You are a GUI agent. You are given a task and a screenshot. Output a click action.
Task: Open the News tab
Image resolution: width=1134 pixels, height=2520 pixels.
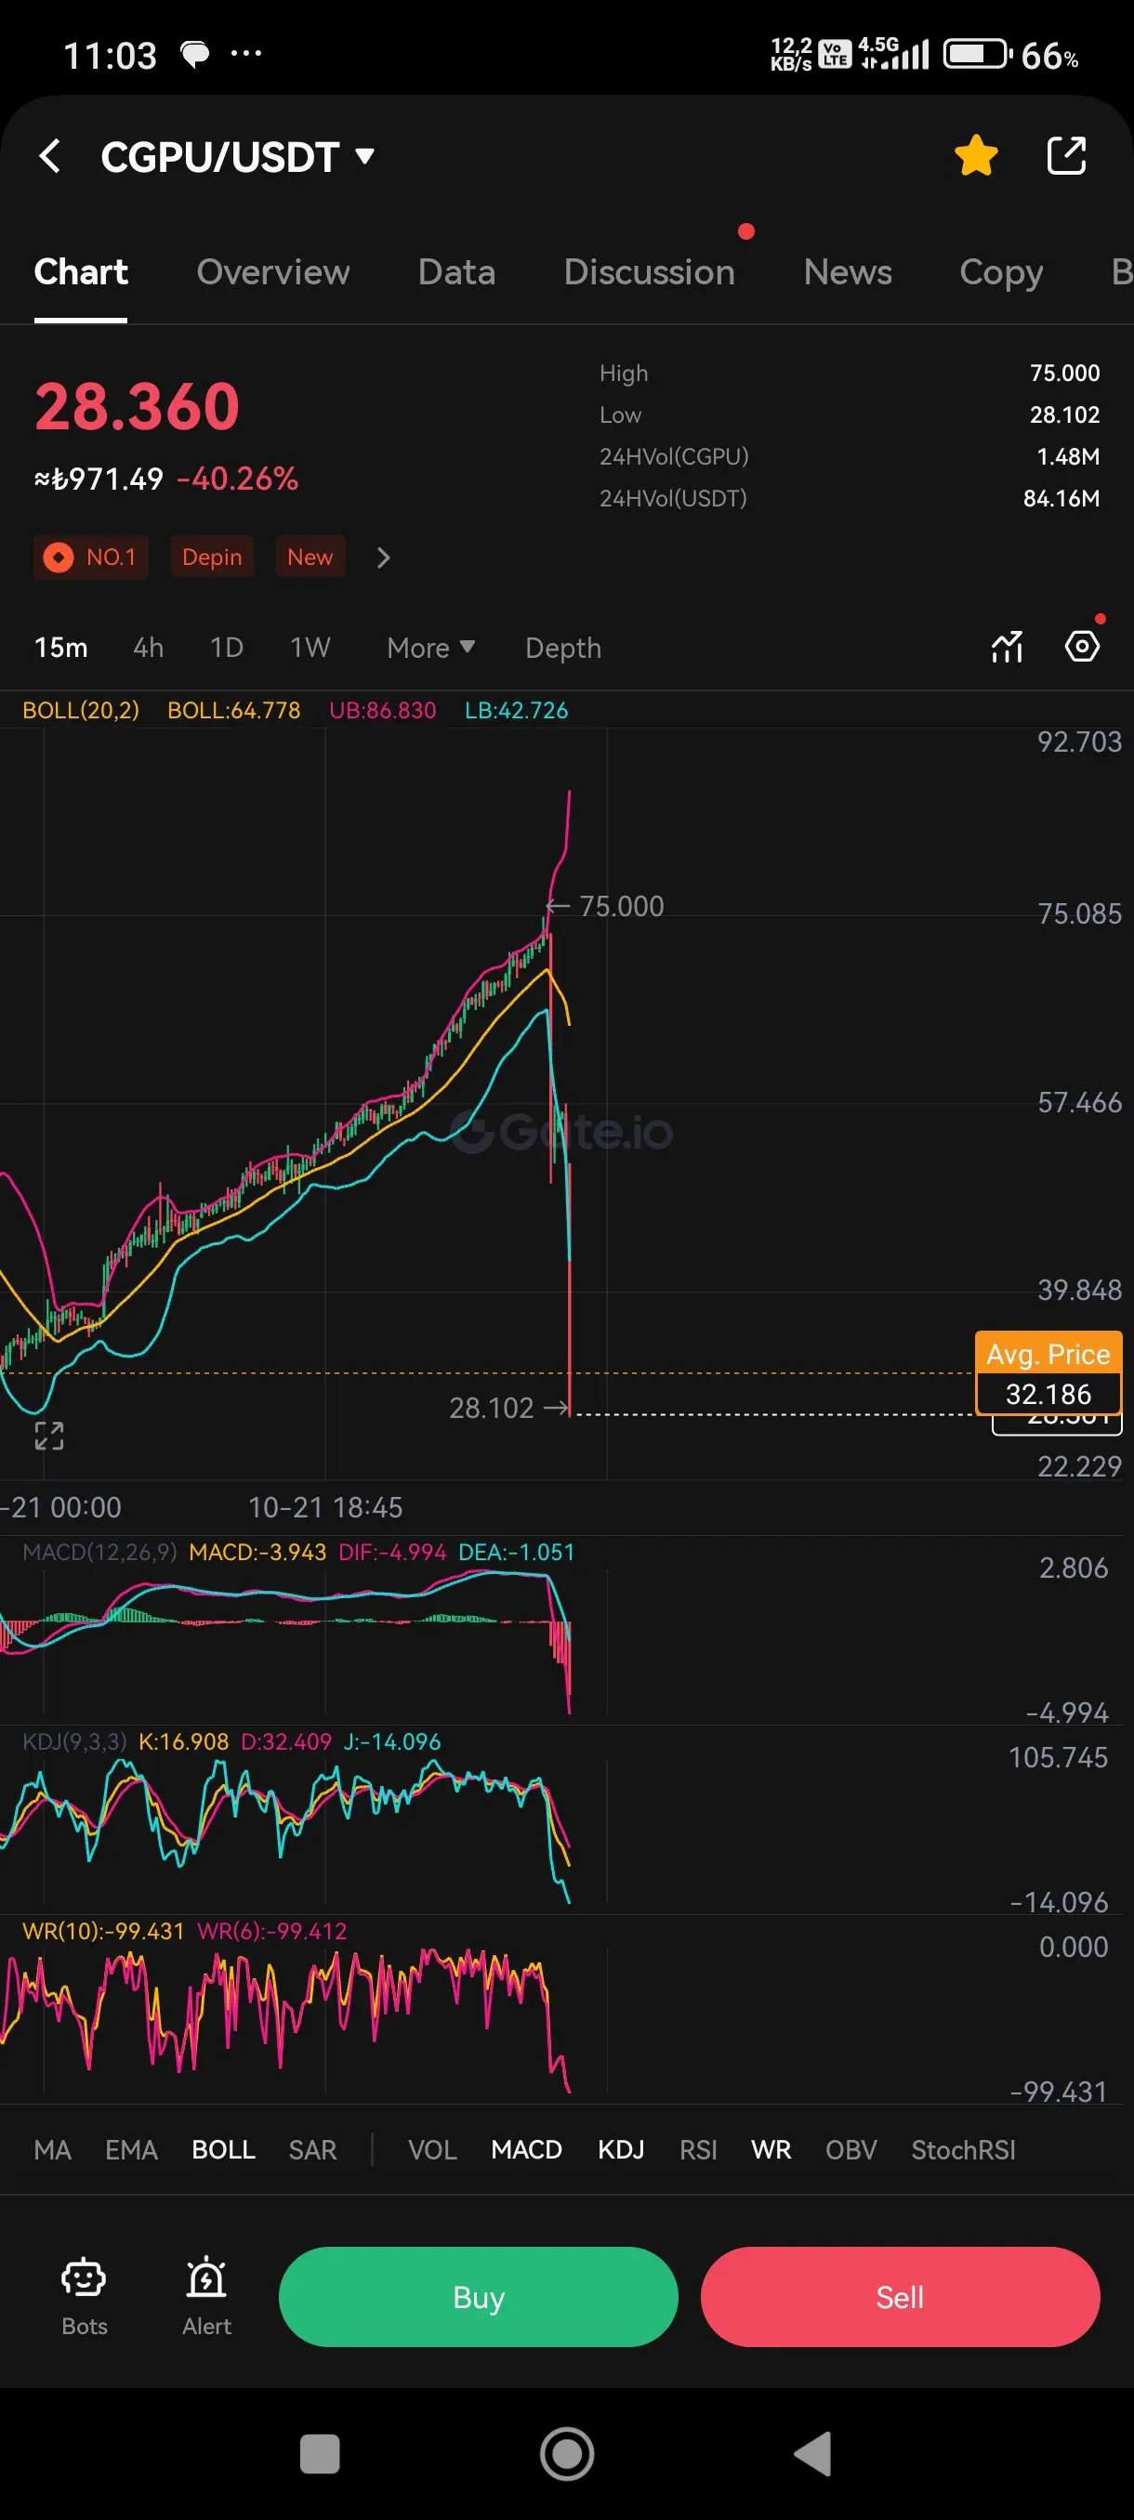(x=848, y=272)
